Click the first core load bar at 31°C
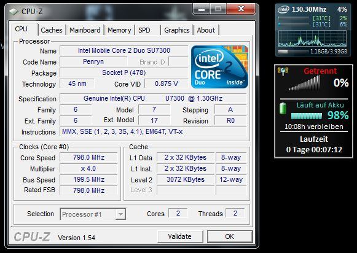Image resolution: width=357 pixels, height=253 pixels. tap(294, 18)
